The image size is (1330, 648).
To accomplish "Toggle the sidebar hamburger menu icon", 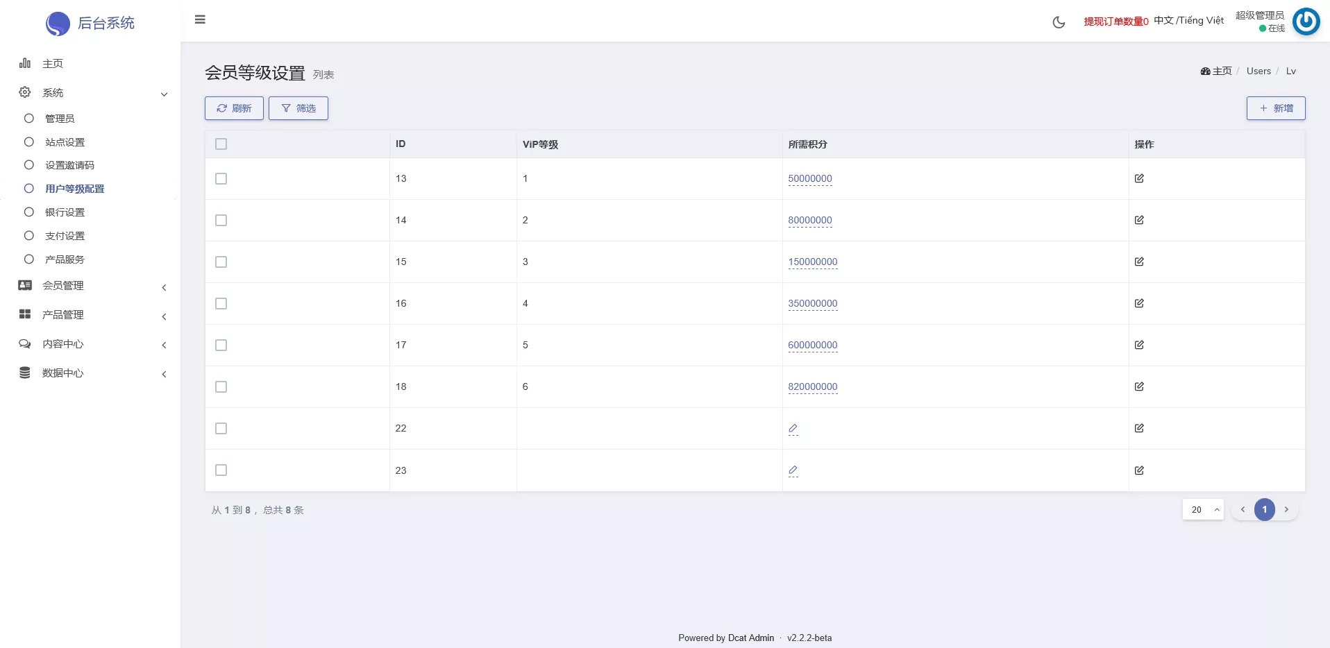I will click(200, 19).
